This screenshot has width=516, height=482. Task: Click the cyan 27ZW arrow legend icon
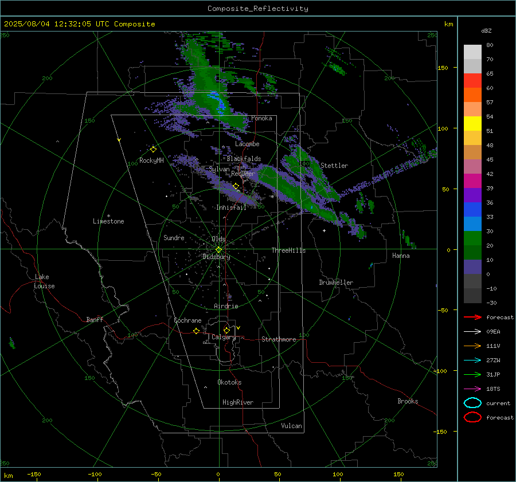(472, 360)
